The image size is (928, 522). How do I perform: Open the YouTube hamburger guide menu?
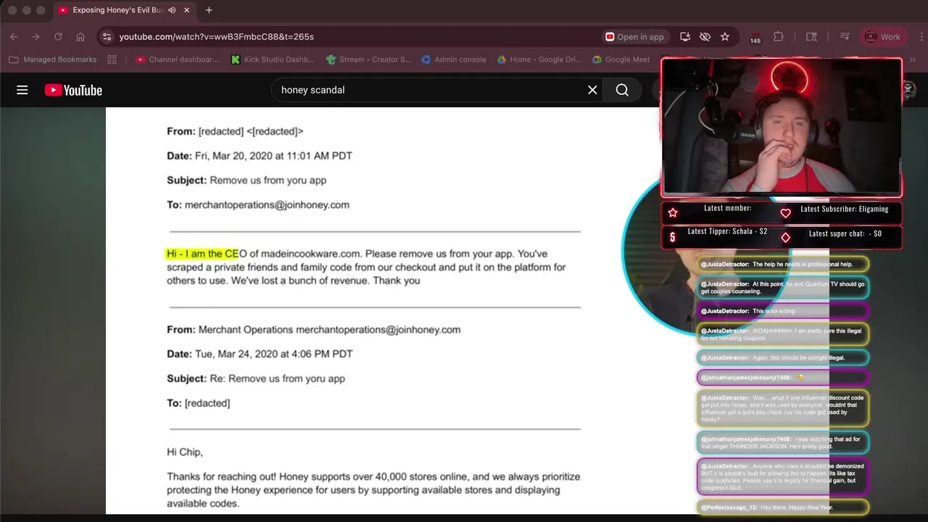click(x=22, y=90)
